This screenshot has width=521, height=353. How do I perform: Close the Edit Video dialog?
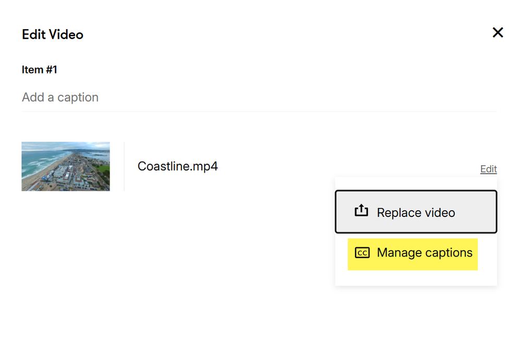(x=498, y=33)
